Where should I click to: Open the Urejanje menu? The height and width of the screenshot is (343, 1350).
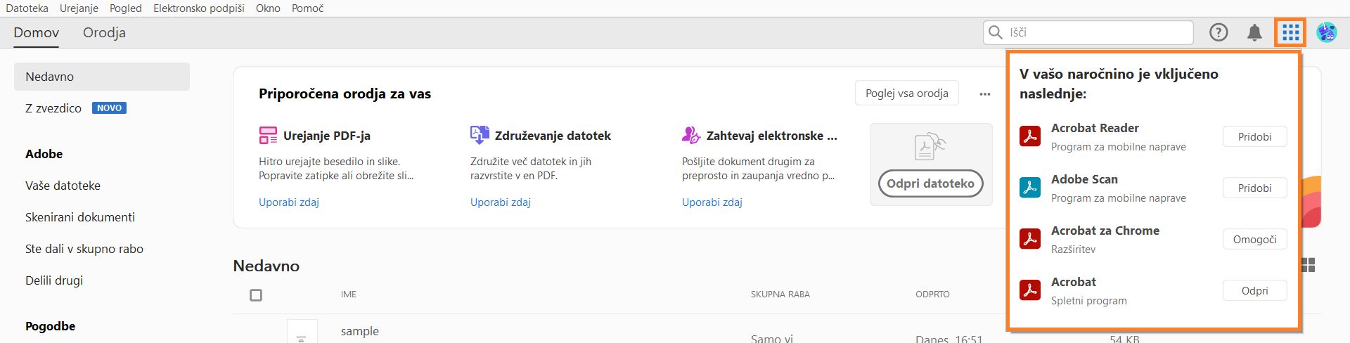click(x=79, y=8)
